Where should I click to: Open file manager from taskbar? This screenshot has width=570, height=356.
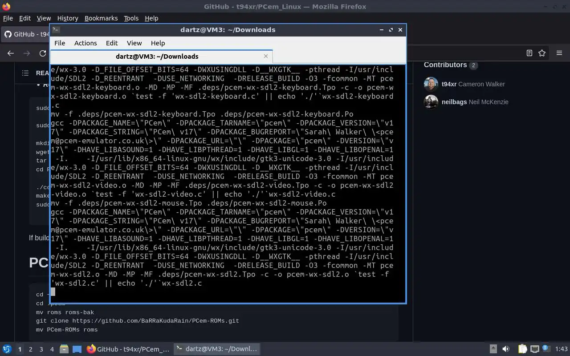click(64, 349)
